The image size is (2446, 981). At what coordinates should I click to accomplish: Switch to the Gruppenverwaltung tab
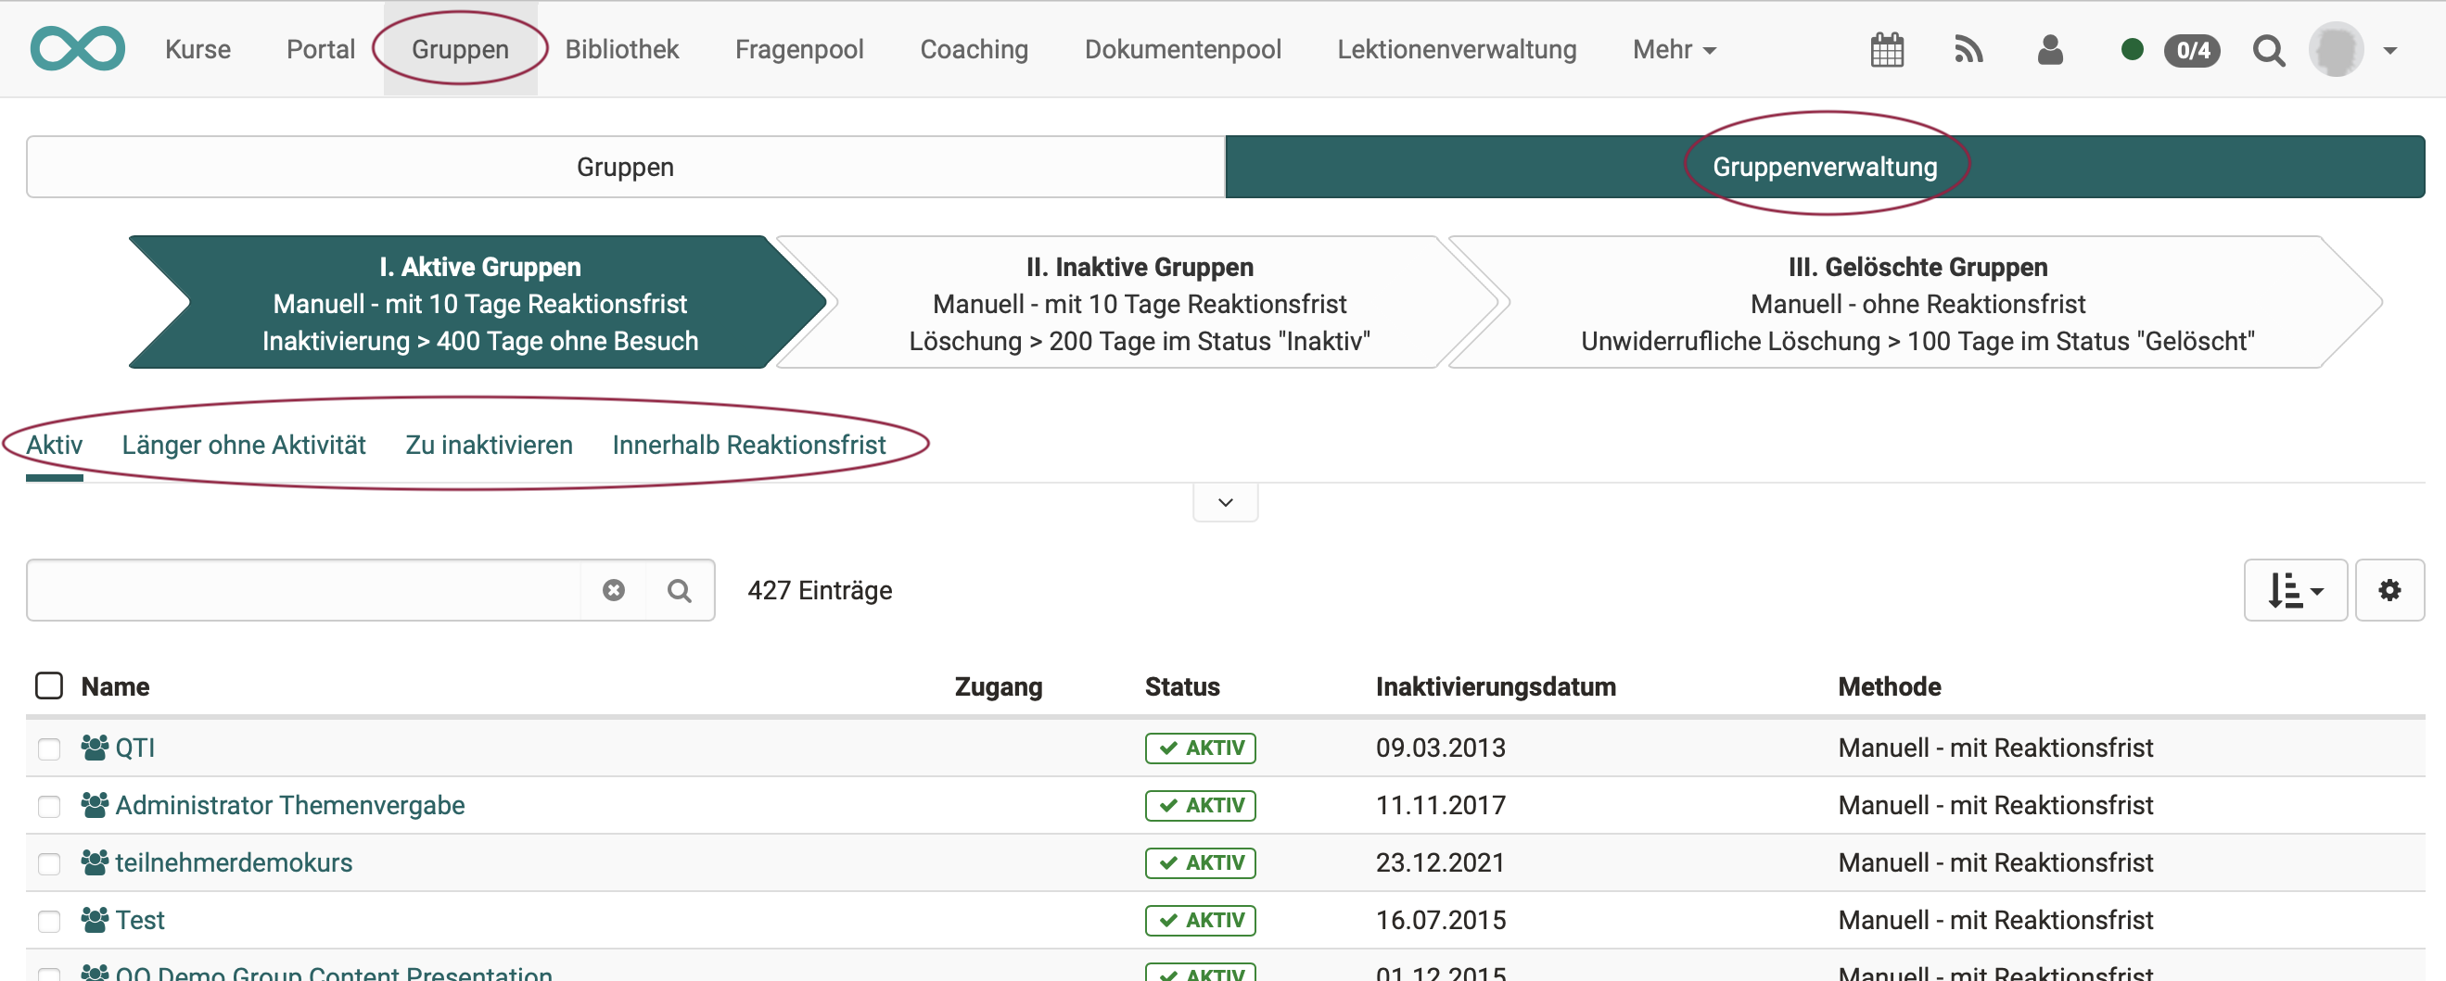click(1824, 166)
